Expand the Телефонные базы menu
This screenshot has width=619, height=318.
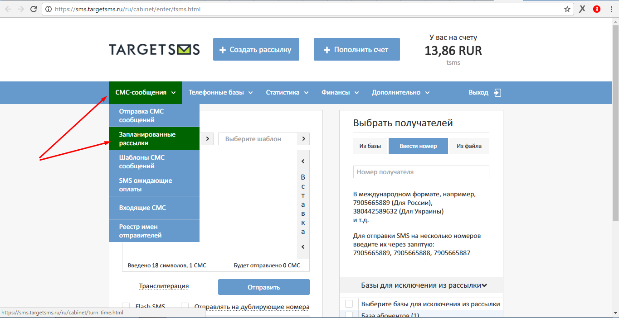[221, 92]
